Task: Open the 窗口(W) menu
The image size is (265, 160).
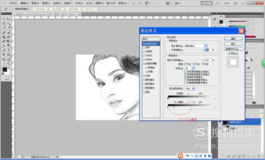Action: (x=111, y=3)
